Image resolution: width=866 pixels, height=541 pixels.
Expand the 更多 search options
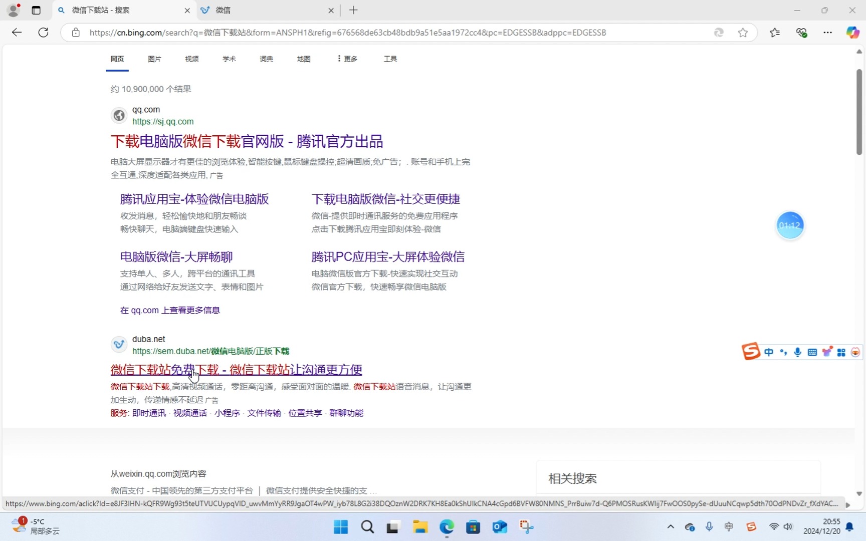coord(347,59)
